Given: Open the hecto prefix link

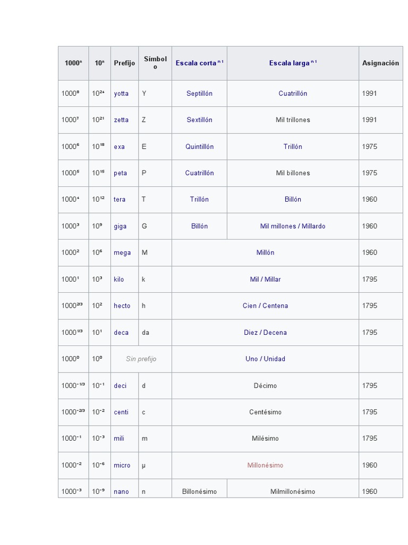Looking at the screenshot, I should click(x=122, y=306).
